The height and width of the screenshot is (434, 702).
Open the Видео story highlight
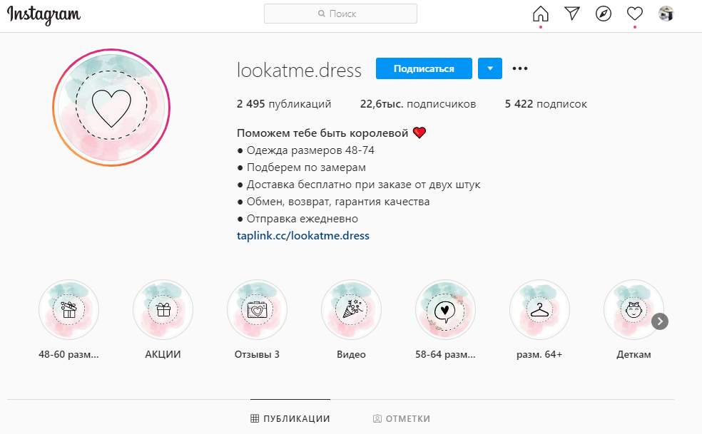(351, 310)
